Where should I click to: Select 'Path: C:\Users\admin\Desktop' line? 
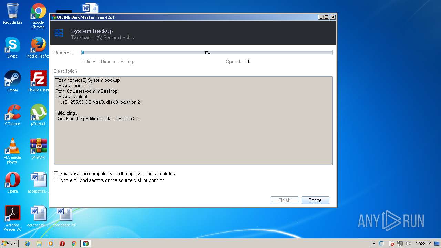pyautogui.click(x=86, y=91)
